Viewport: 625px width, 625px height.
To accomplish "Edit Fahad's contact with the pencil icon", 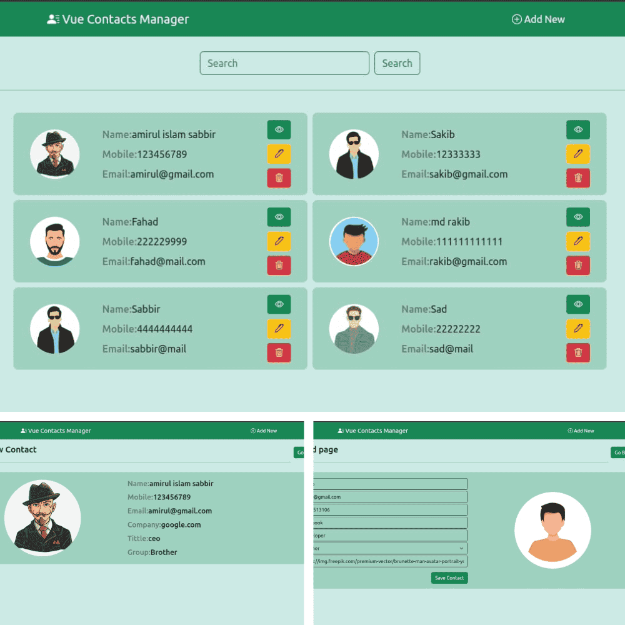I will coord(278,241).
